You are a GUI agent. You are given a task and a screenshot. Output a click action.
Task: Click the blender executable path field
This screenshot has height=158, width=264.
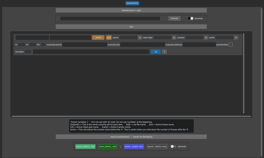[x=110, y=18]
